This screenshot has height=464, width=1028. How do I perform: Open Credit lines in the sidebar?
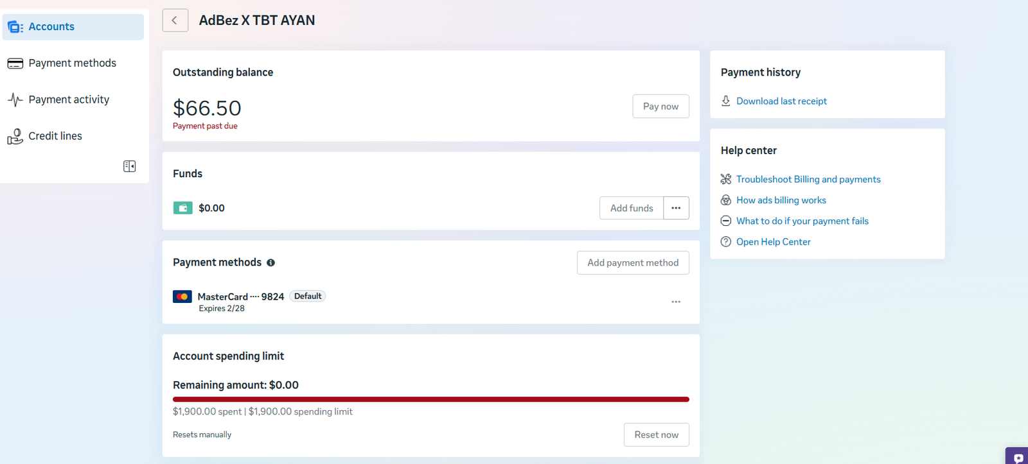(73, 136)
